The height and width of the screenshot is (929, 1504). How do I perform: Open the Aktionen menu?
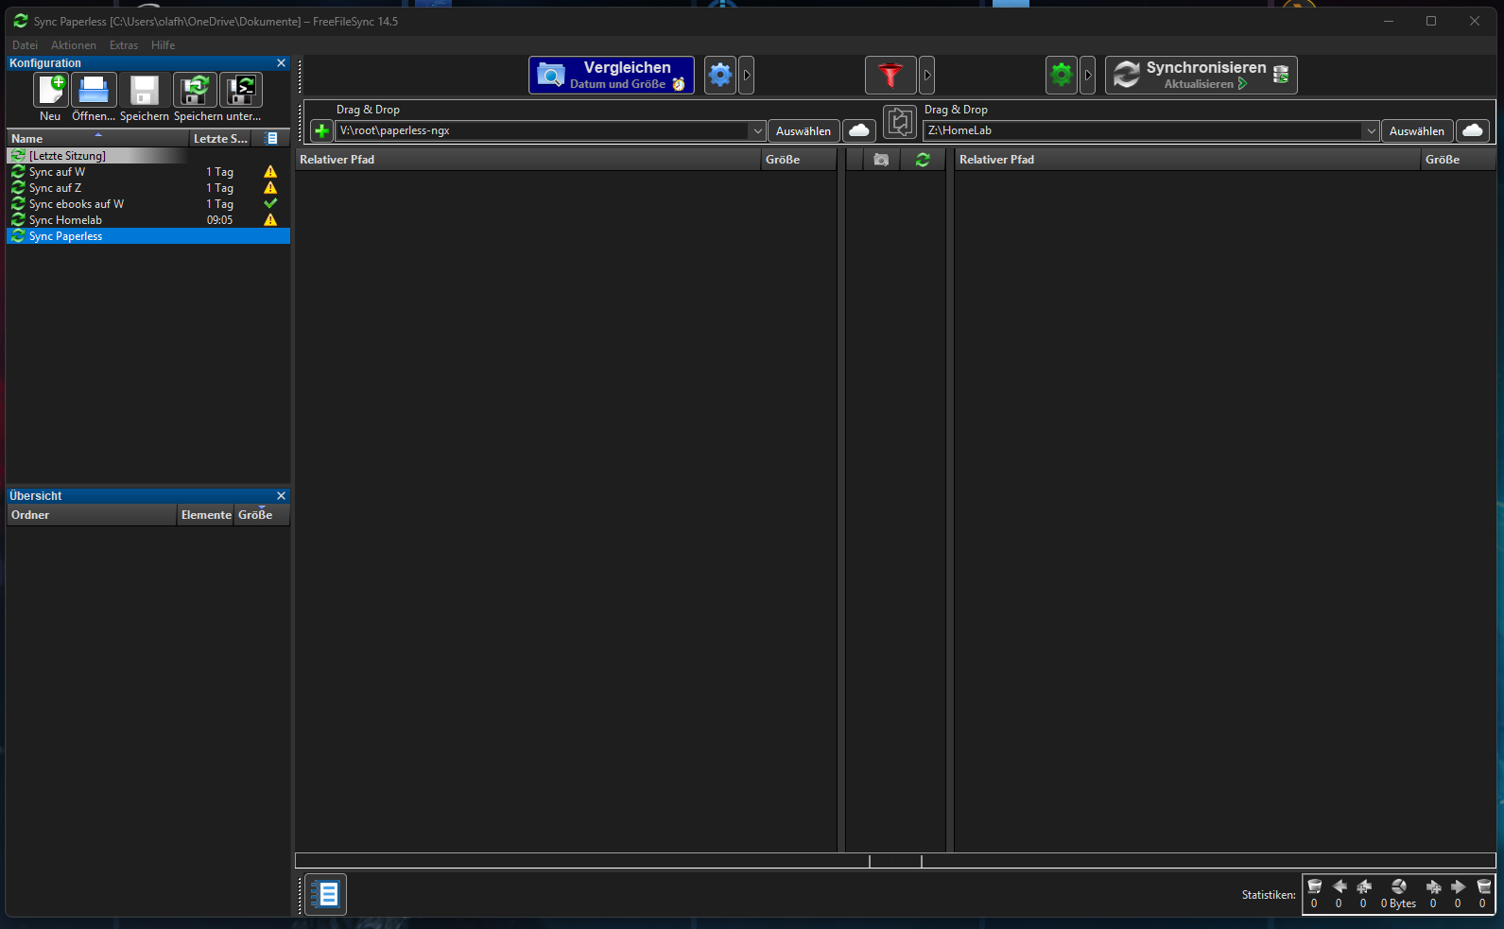pyautogui.click(x=74, y=45)
